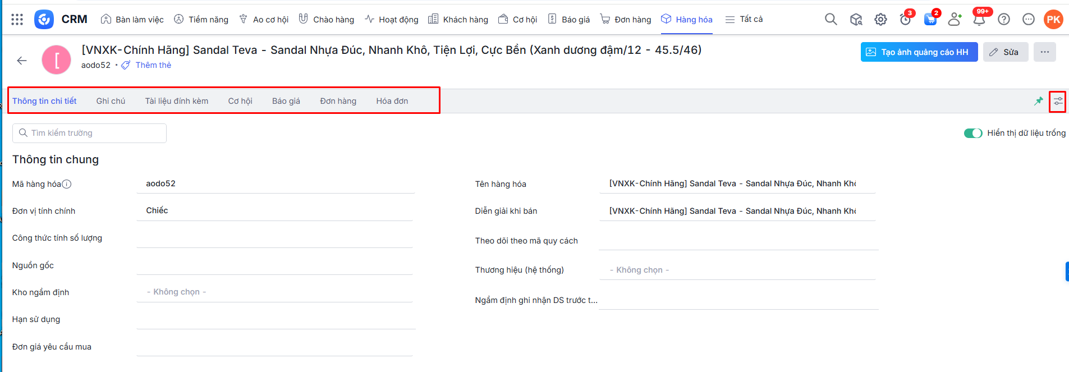Click the green pin icon
The image size is (1069, 372).
[1039, 101]
